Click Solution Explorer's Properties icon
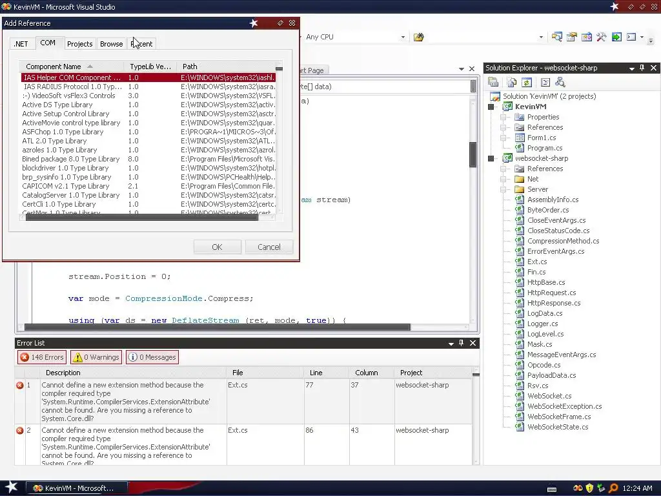This screenshot has width=661, height=496. coord(493,82)
